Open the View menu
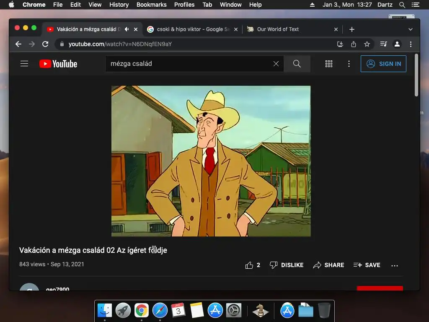Image resolution: width=429 pixels, height=322 pixels. click(x=95, y=5)
